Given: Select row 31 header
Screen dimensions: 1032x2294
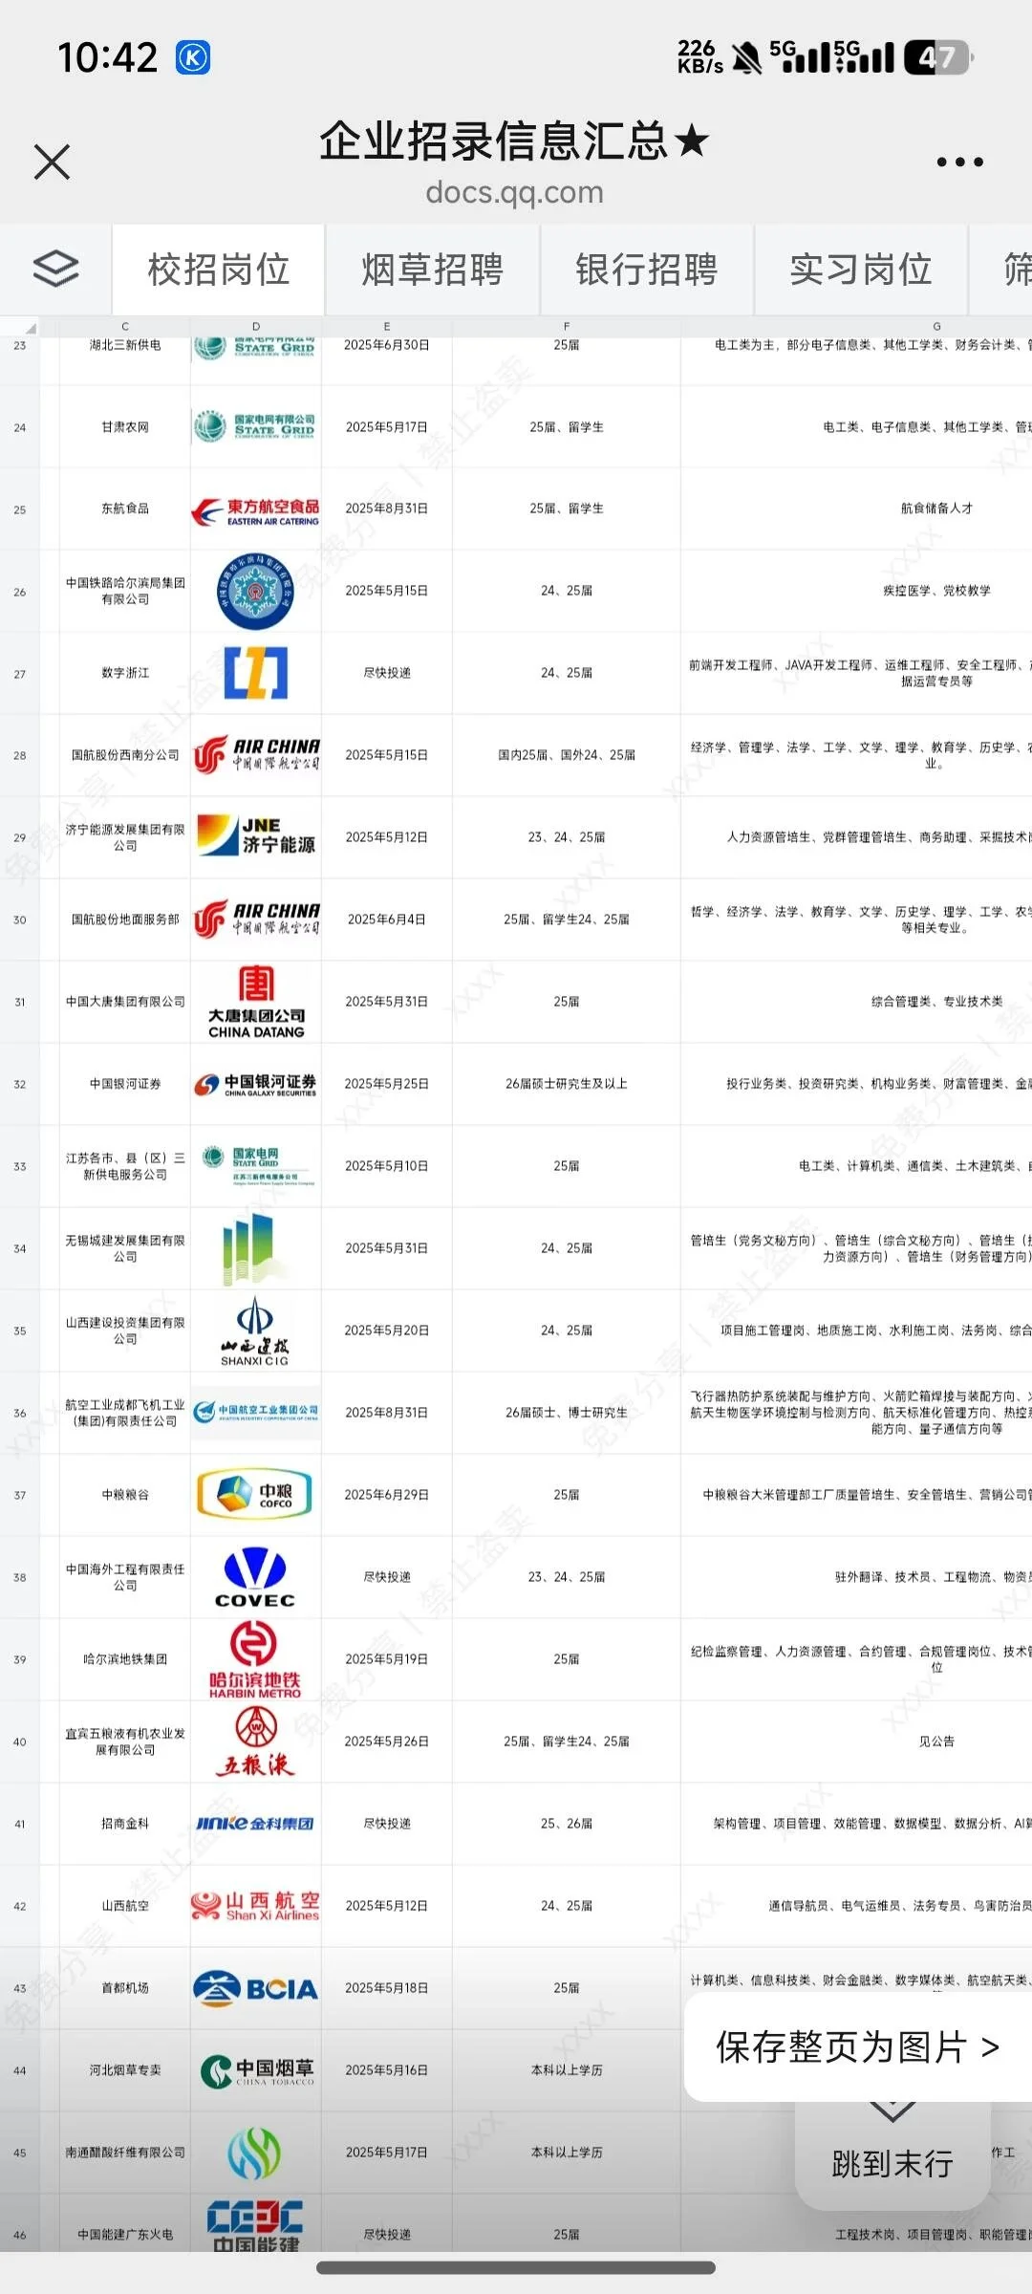Looking at the screenshot, I should pyautogui.click(x=20, y=1003).
